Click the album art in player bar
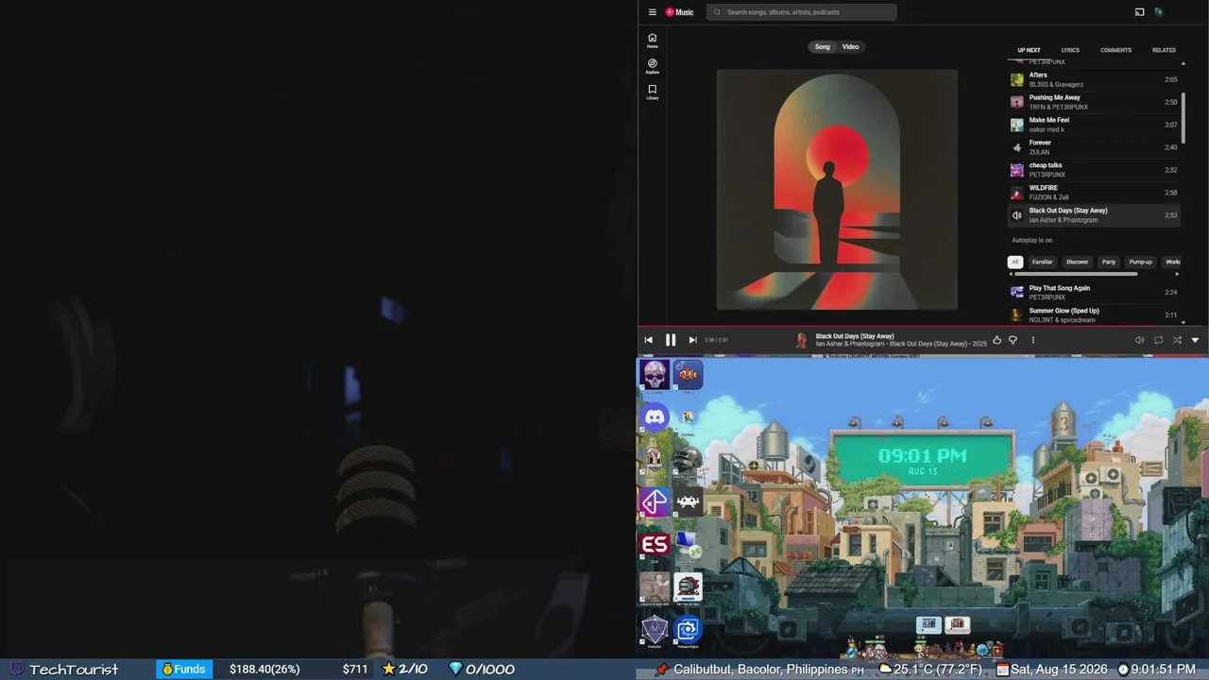 pyautogui.click(x=802, y=340)
